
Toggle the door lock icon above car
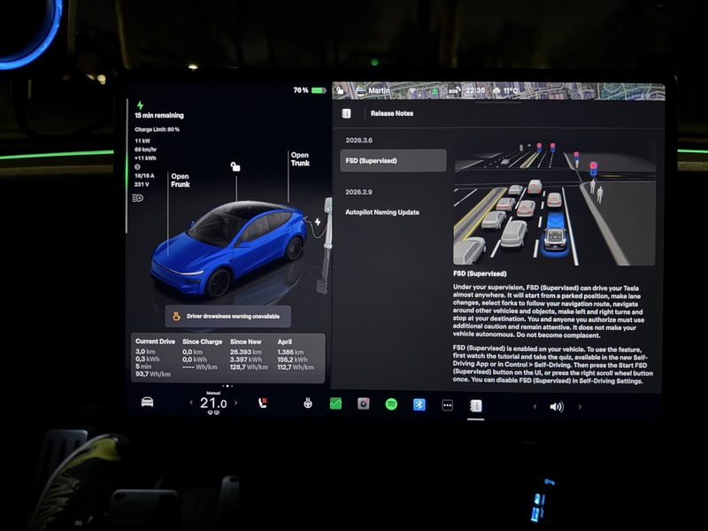[235, 166]
